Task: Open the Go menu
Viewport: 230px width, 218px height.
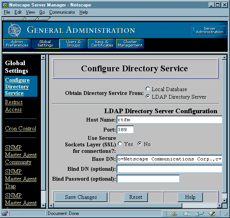Action: tap(42, 12)
